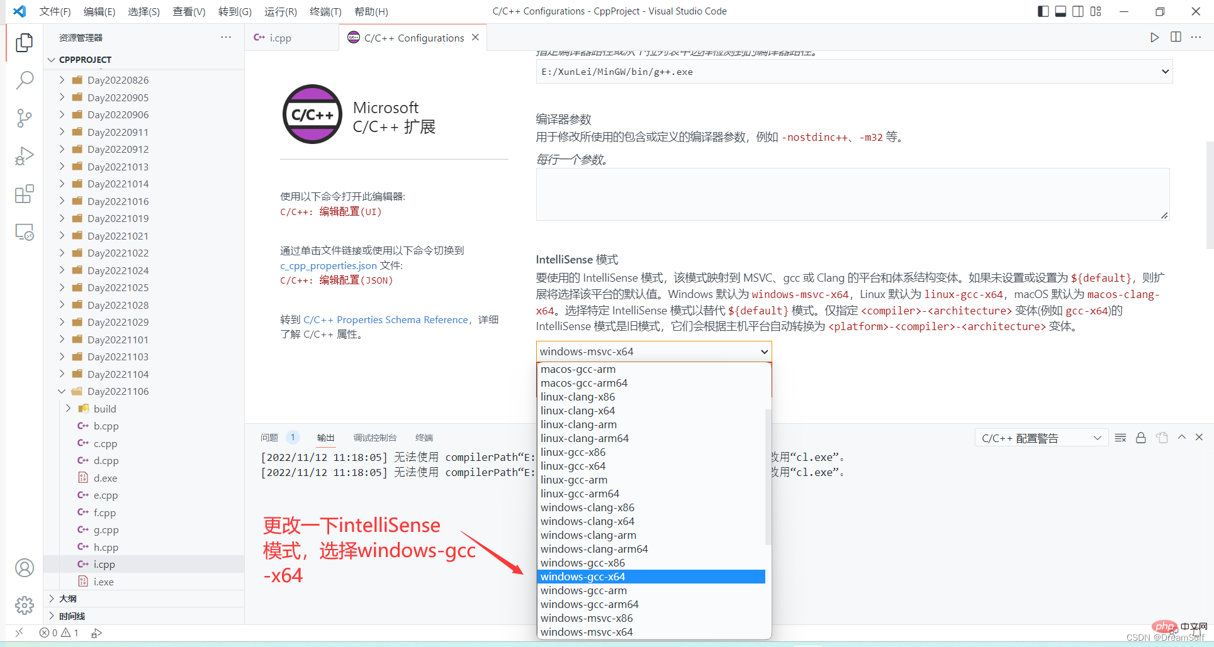Switch to the 问题 problems tab
Screen dimensions: 1214x647
click(x=269, y=438)
